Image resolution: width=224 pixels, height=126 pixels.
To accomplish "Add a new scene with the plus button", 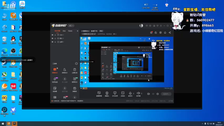I will pos(78,31).
